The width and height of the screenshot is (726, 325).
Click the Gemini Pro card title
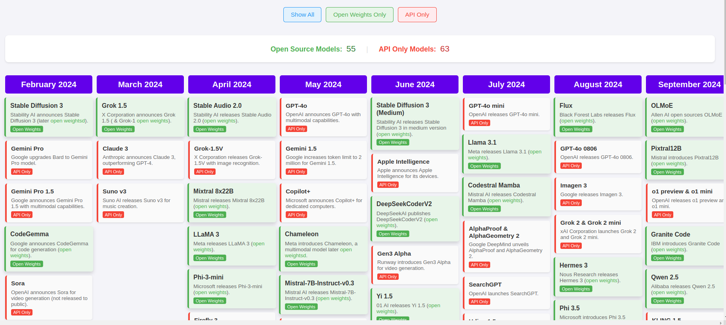27,148
